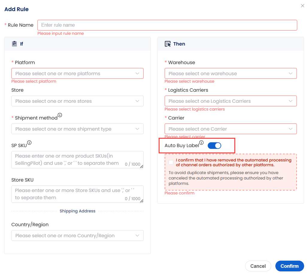Viewport: 308px width, 278px height.
Task: Click the SP SKU info icon
Action: point(29,143)
